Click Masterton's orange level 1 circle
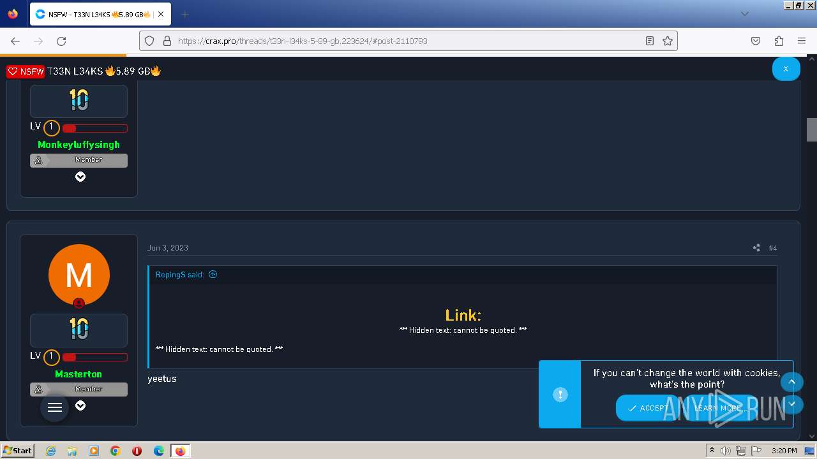The image size is (817, 459). point(52,358)
